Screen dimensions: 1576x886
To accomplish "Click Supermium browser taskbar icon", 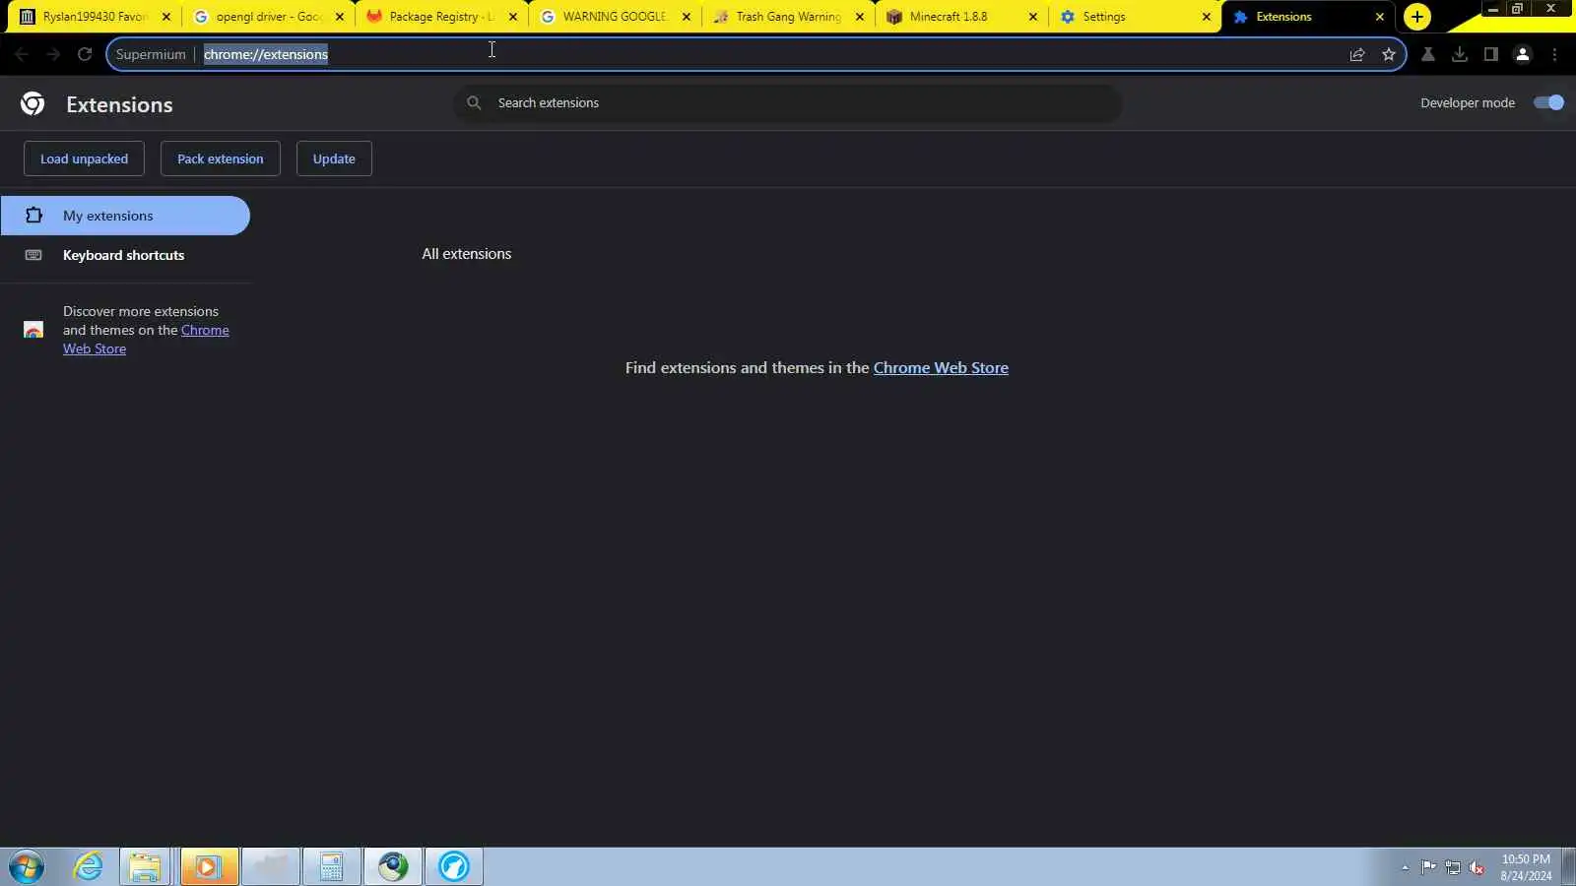I will (x=393, y=866).
